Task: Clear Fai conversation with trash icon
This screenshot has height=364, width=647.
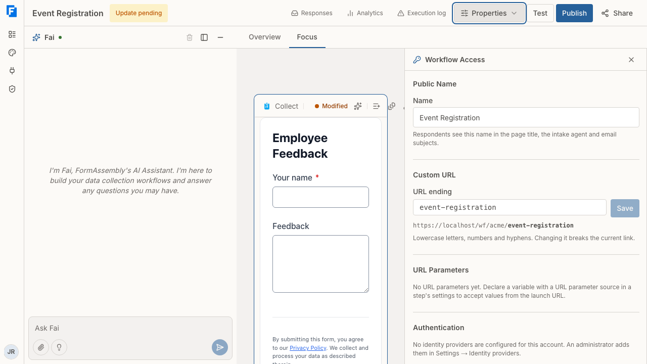Action: coord(190,37)
